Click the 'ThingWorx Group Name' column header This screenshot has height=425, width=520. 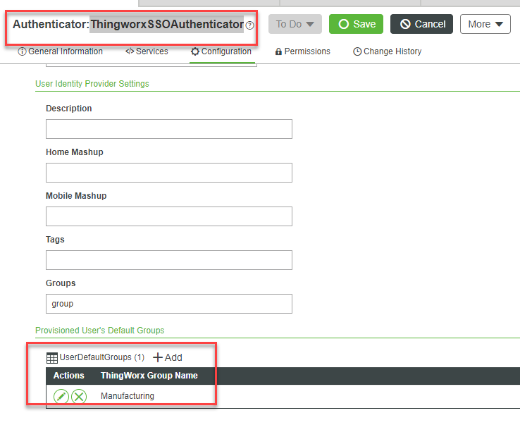click(149, 375)
